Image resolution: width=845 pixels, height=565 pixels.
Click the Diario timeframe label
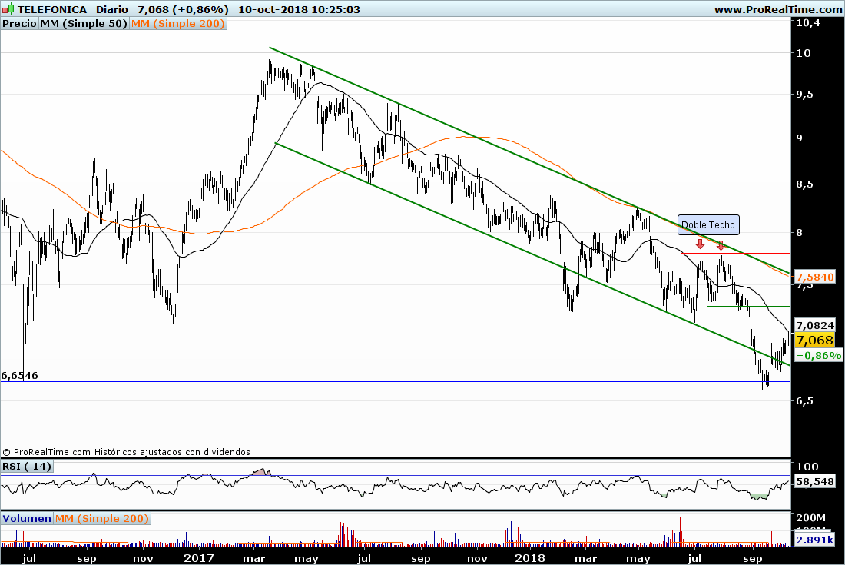(x=112, y=9)
